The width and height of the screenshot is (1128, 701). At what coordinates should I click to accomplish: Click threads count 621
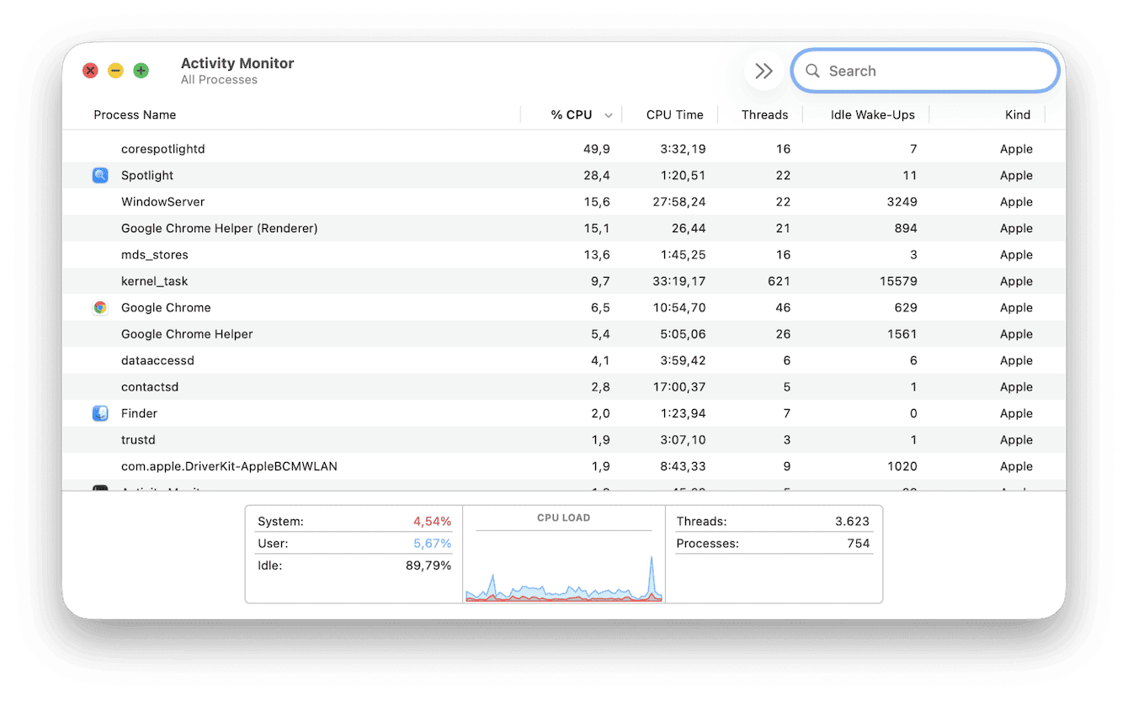click(779, 281)
